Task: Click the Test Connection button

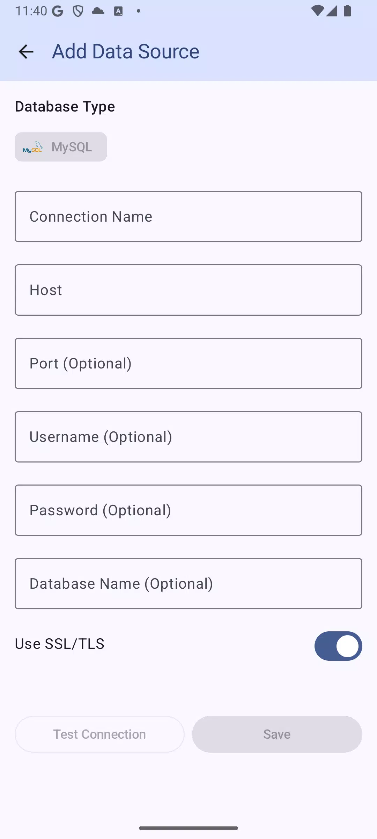Action: pos(99,734)
